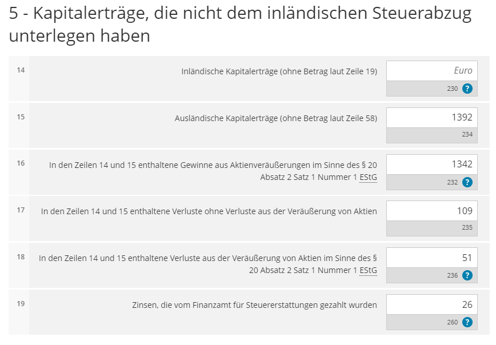Click the "Zinsen, die vom Finanzamt" label
Image resolution: width=496 pixels, height=345 pixels.
tap(254, 305)
